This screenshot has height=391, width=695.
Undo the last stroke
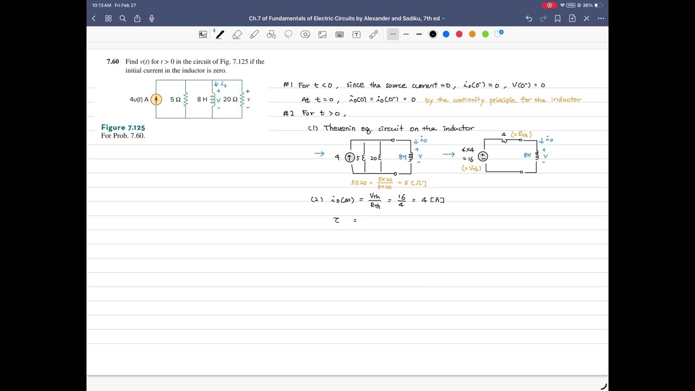[529, 18]
